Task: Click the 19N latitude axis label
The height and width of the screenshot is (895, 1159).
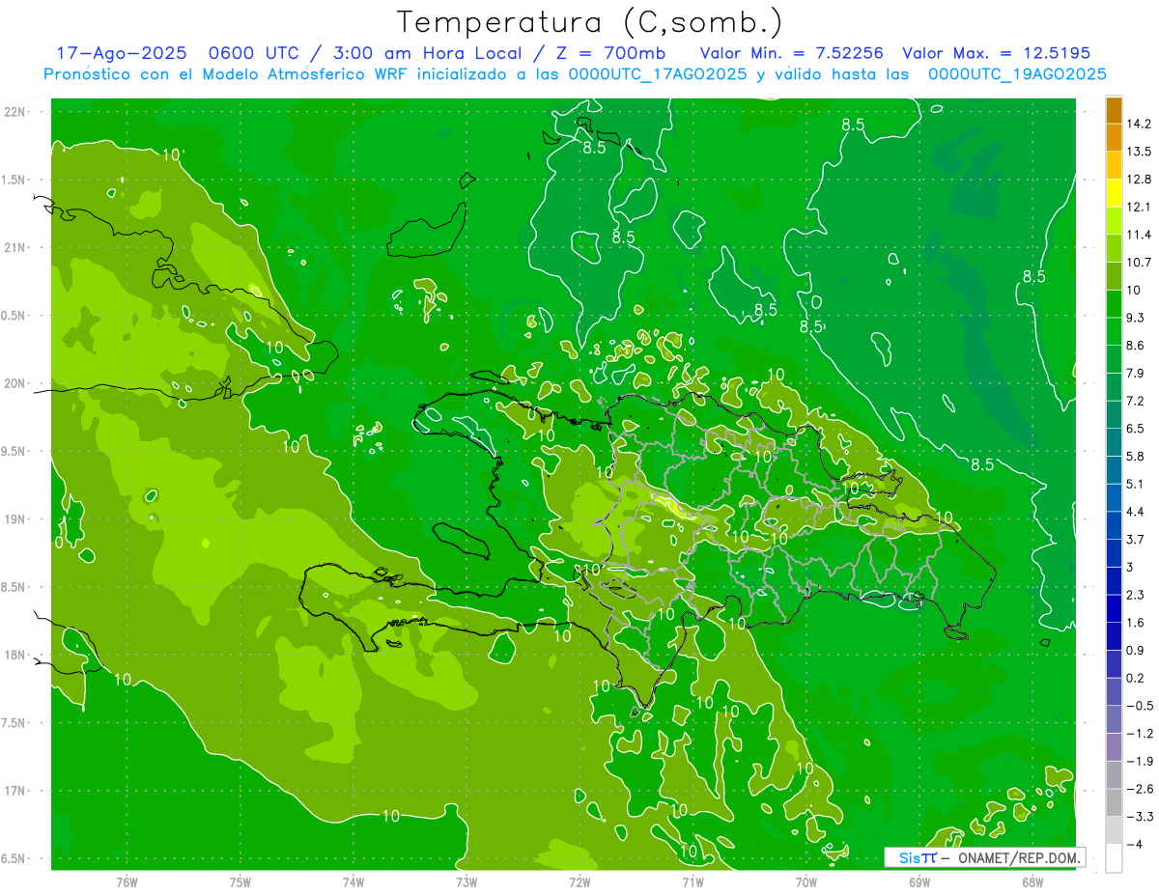Action: [14, 519]
